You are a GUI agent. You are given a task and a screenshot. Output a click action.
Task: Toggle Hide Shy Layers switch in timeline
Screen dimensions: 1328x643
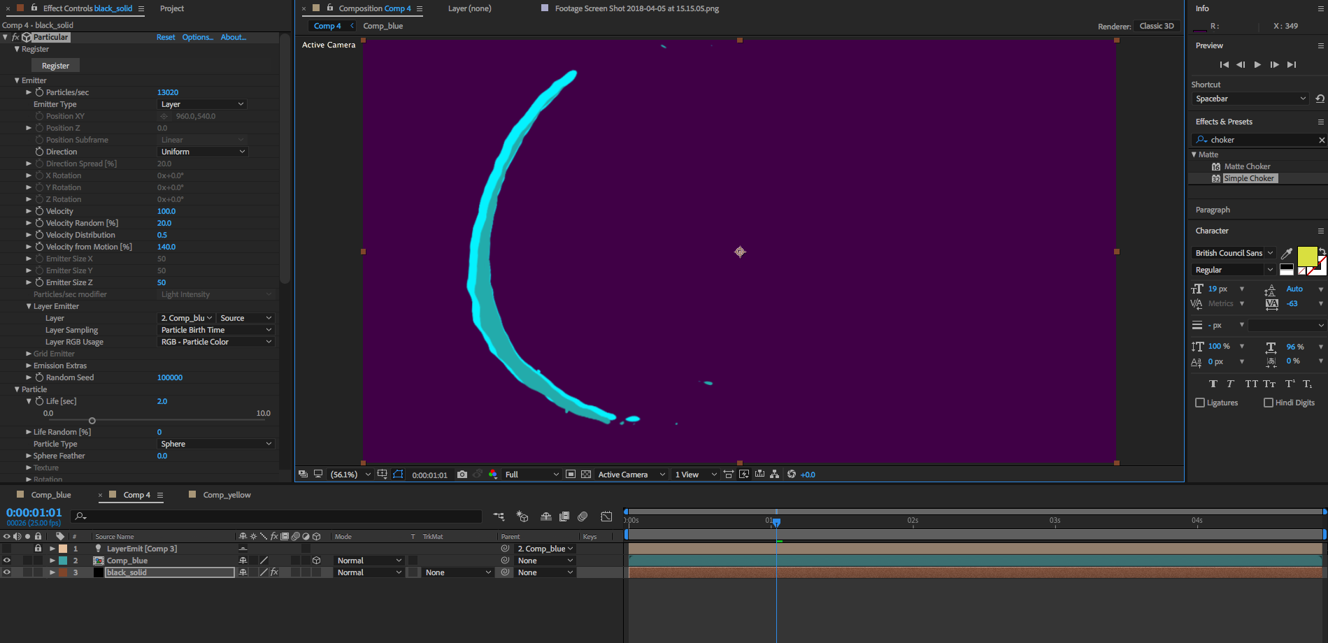click(x=546, y=516)
